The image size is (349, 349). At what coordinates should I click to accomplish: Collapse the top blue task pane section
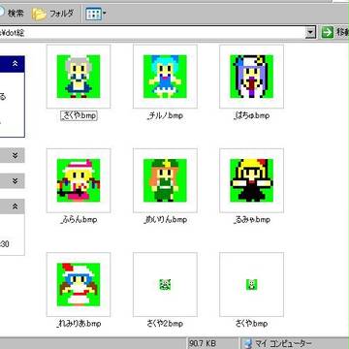click(x=16, y=64)
